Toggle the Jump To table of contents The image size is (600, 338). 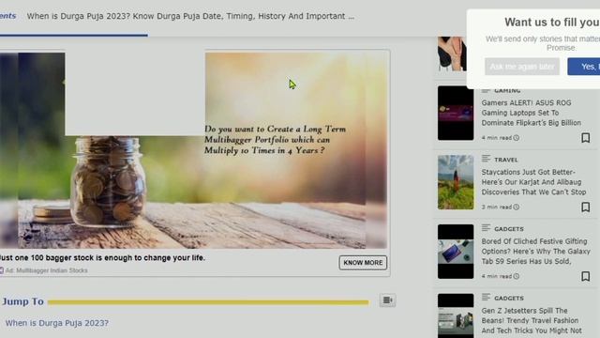coord(387,300)
